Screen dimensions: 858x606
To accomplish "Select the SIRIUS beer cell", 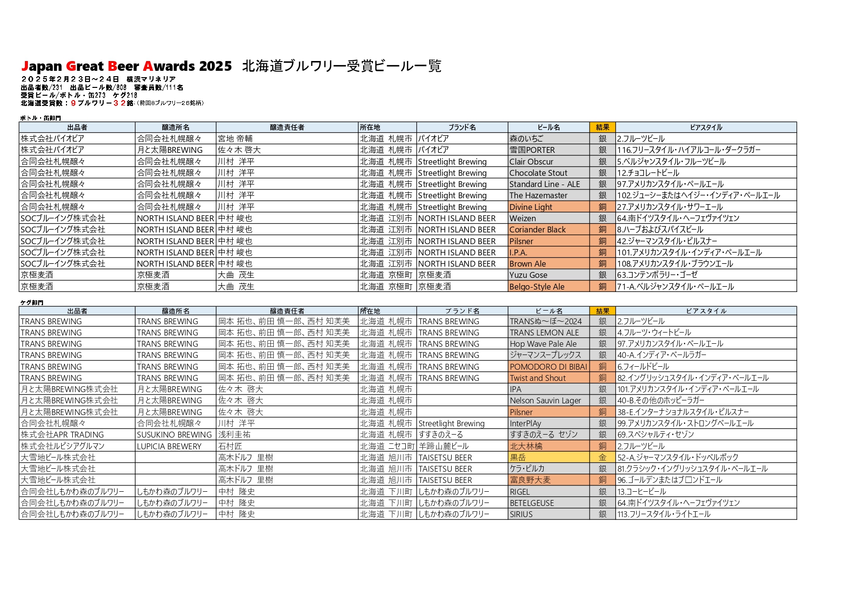I will (549, 514).
